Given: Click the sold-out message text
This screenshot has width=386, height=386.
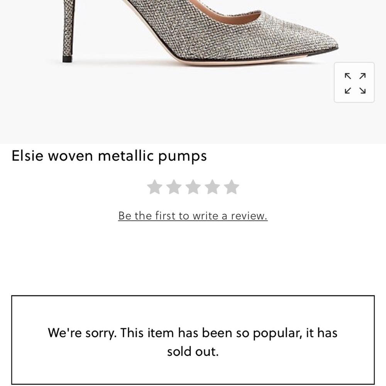Looking at the screenshot, I should pyautogui.click(x=192, y=342).
